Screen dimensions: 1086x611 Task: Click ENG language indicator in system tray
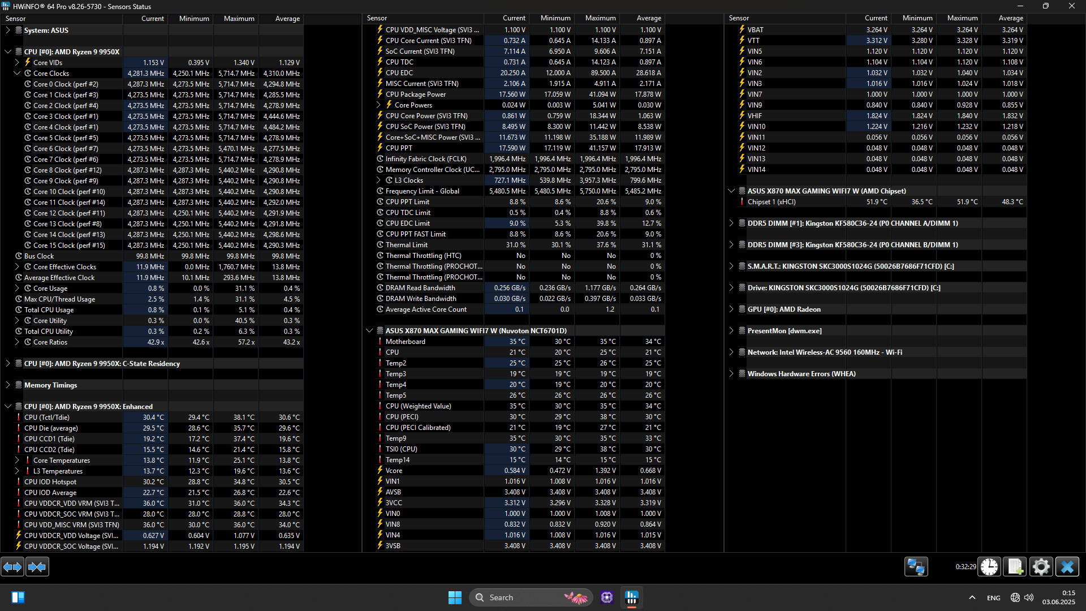(x=993, y=598)
